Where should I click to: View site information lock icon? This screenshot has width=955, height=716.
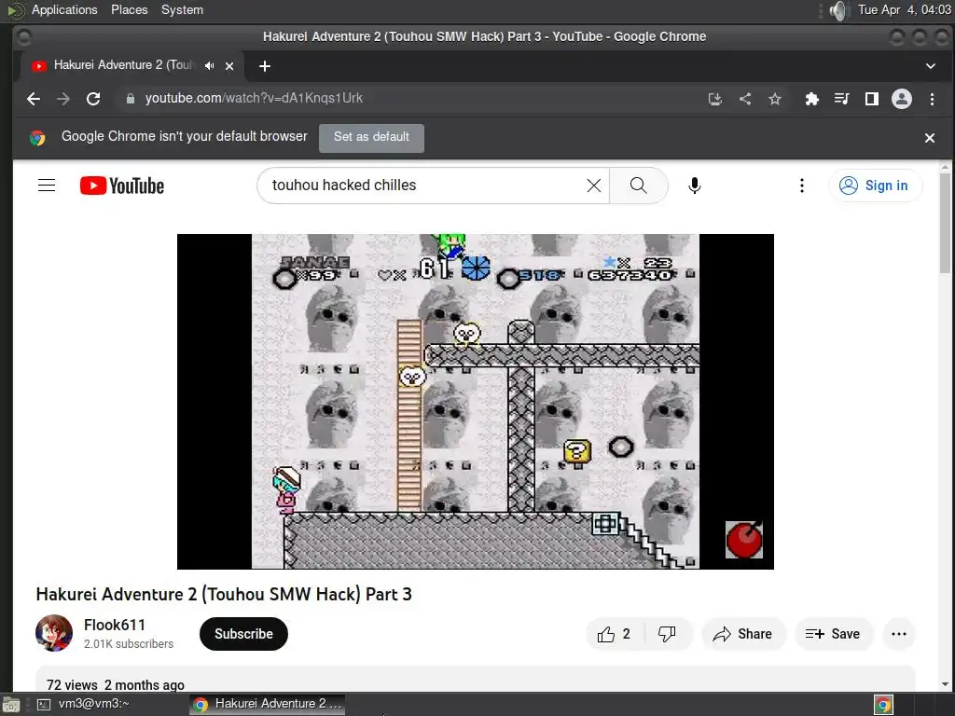130,99
